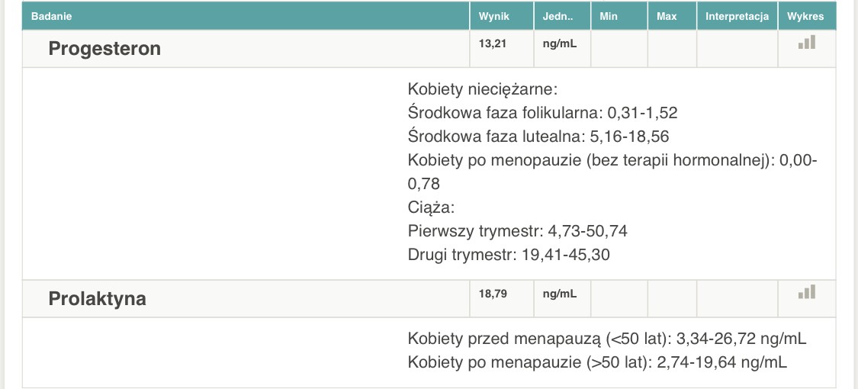Click the ng/mL unit cell in Prolaktyna row
The height and width of the screenshot is (389, 858).
[559, 293]
